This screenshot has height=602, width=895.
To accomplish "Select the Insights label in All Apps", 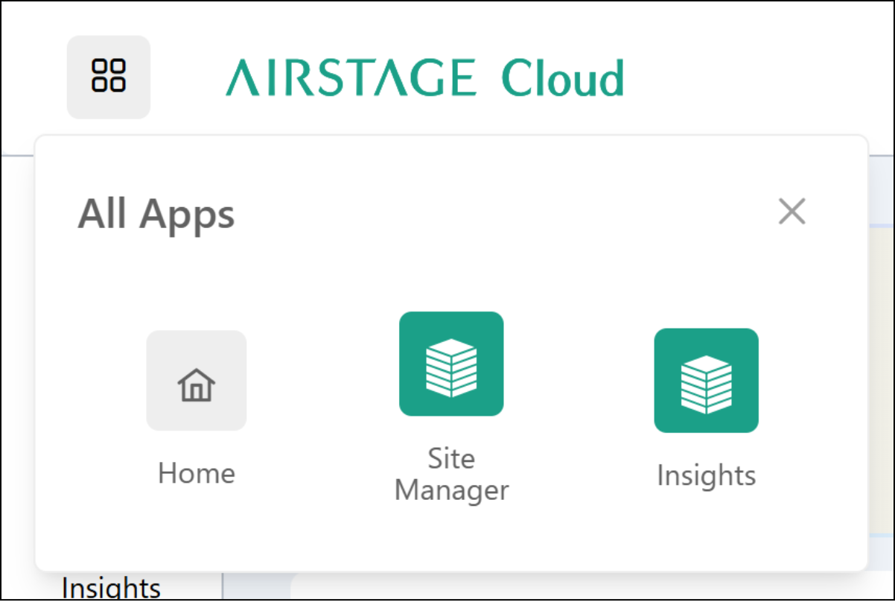I will click(706, 475).
